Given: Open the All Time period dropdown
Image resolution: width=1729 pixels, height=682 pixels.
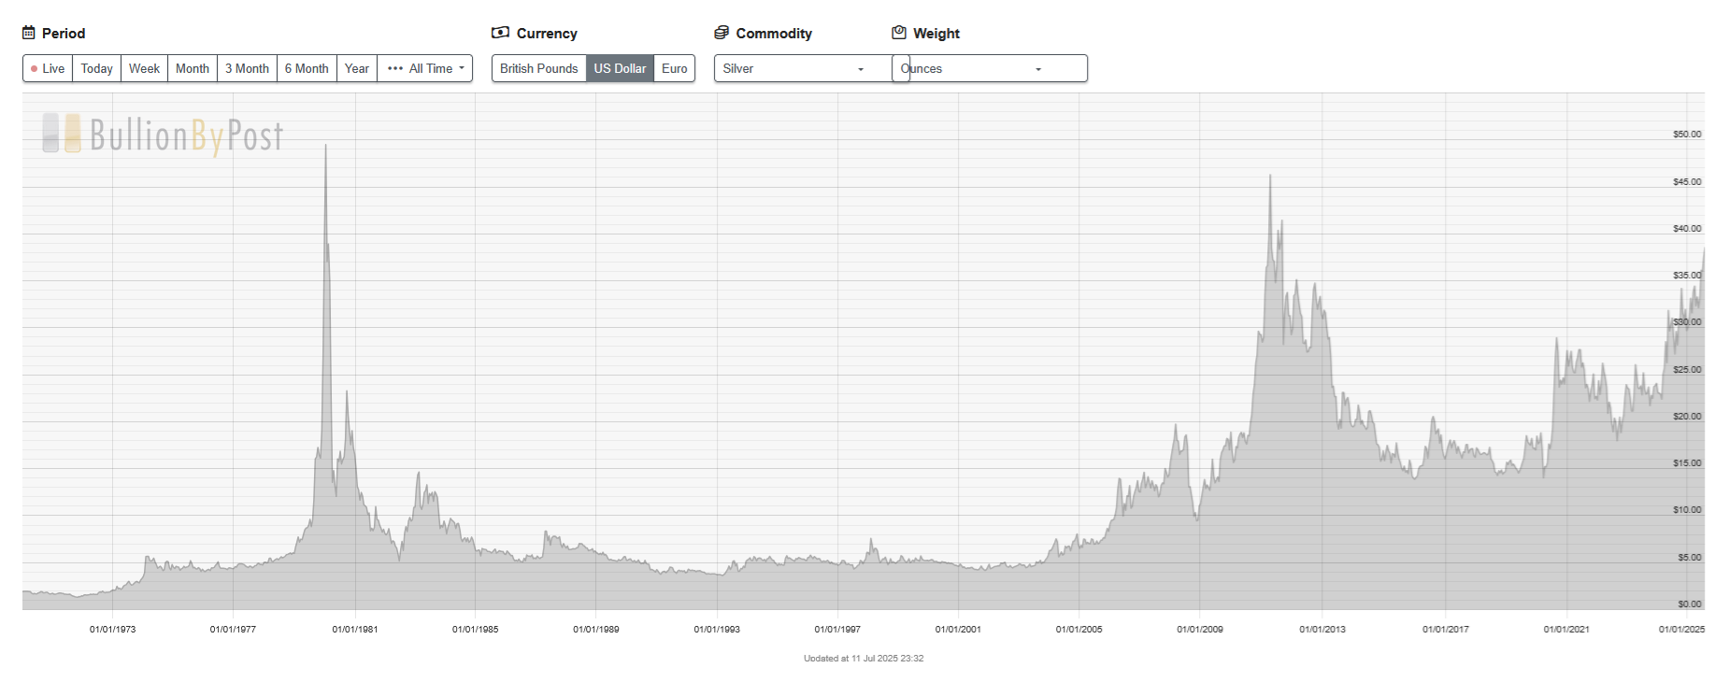Looking at the screenshot, I should pyautogui.click(x=425, y=68).
